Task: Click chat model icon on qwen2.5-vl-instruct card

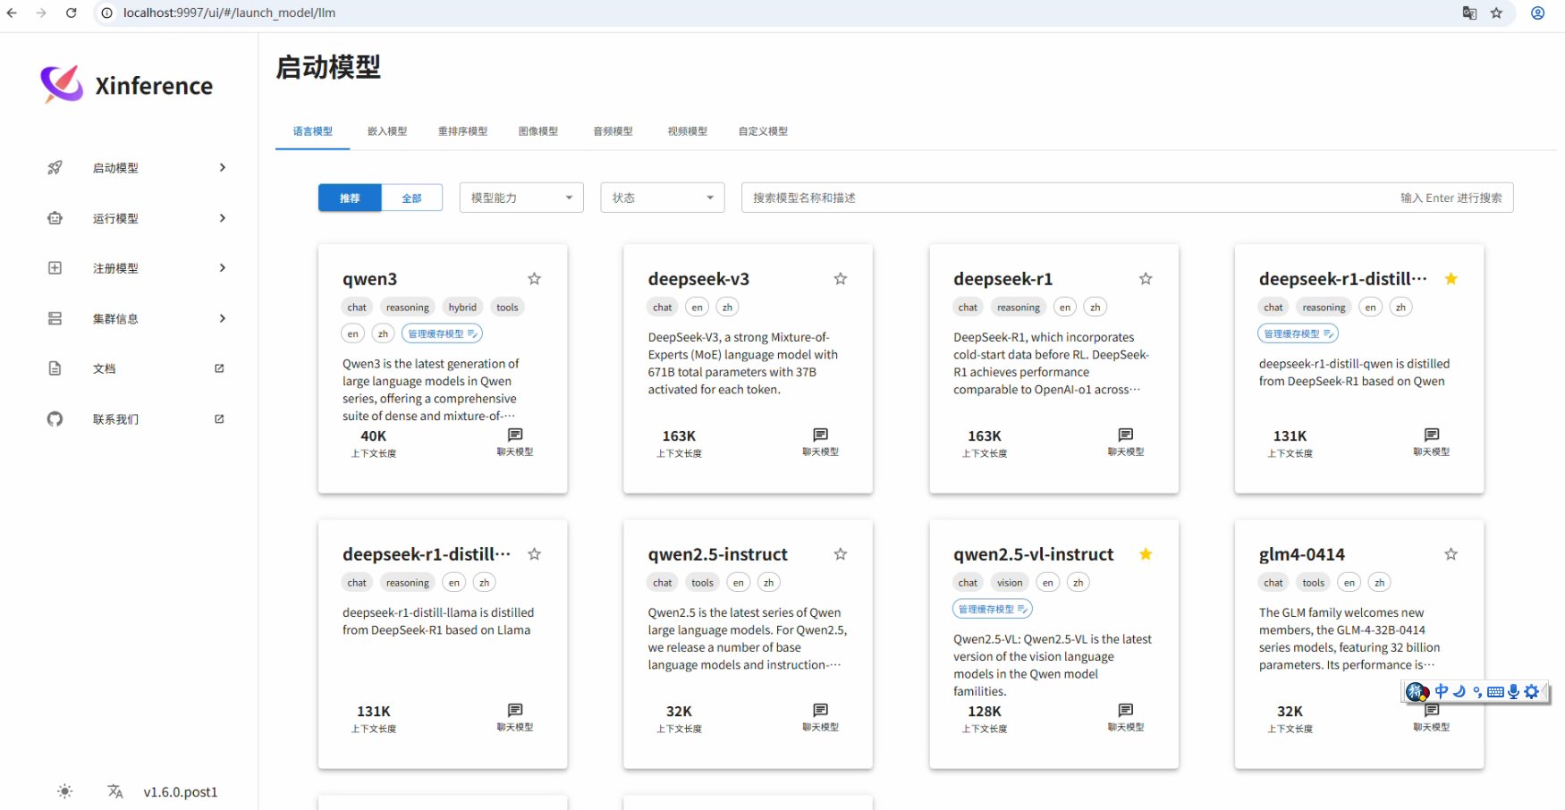Action: click(1126, 710)
